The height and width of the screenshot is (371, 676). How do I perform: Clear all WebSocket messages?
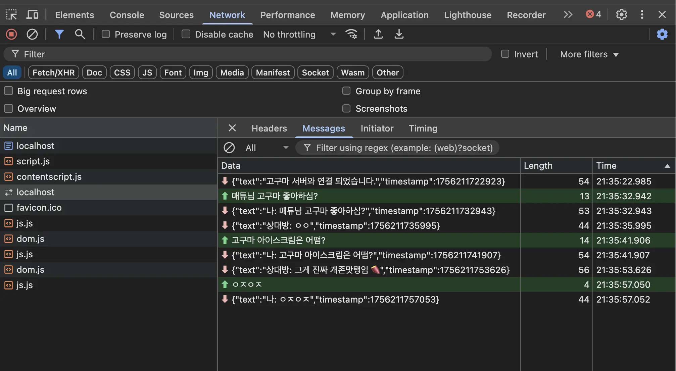[229, 148]
